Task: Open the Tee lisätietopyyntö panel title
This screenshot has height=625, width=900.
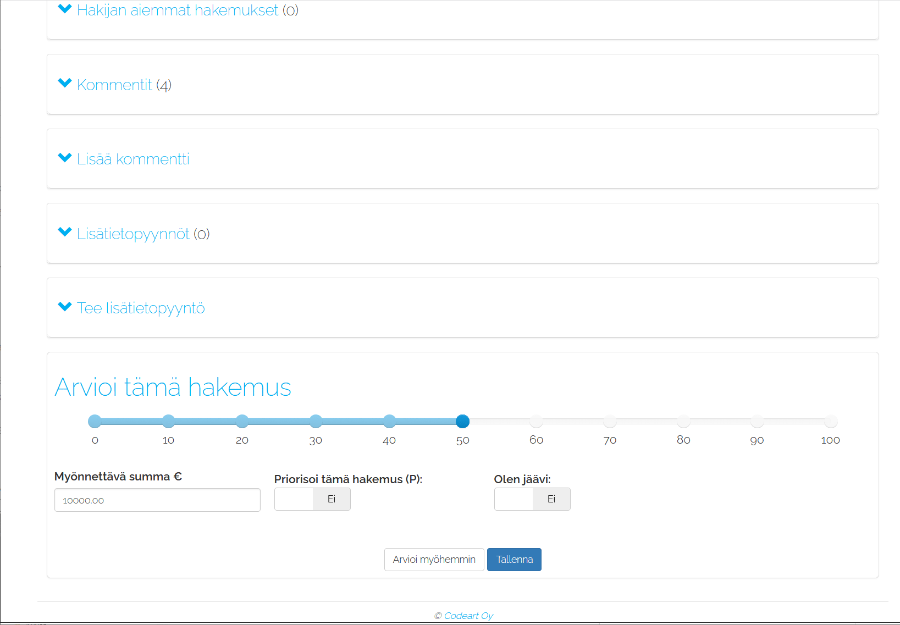Action: pyautogui.click(x=141, y=308)
